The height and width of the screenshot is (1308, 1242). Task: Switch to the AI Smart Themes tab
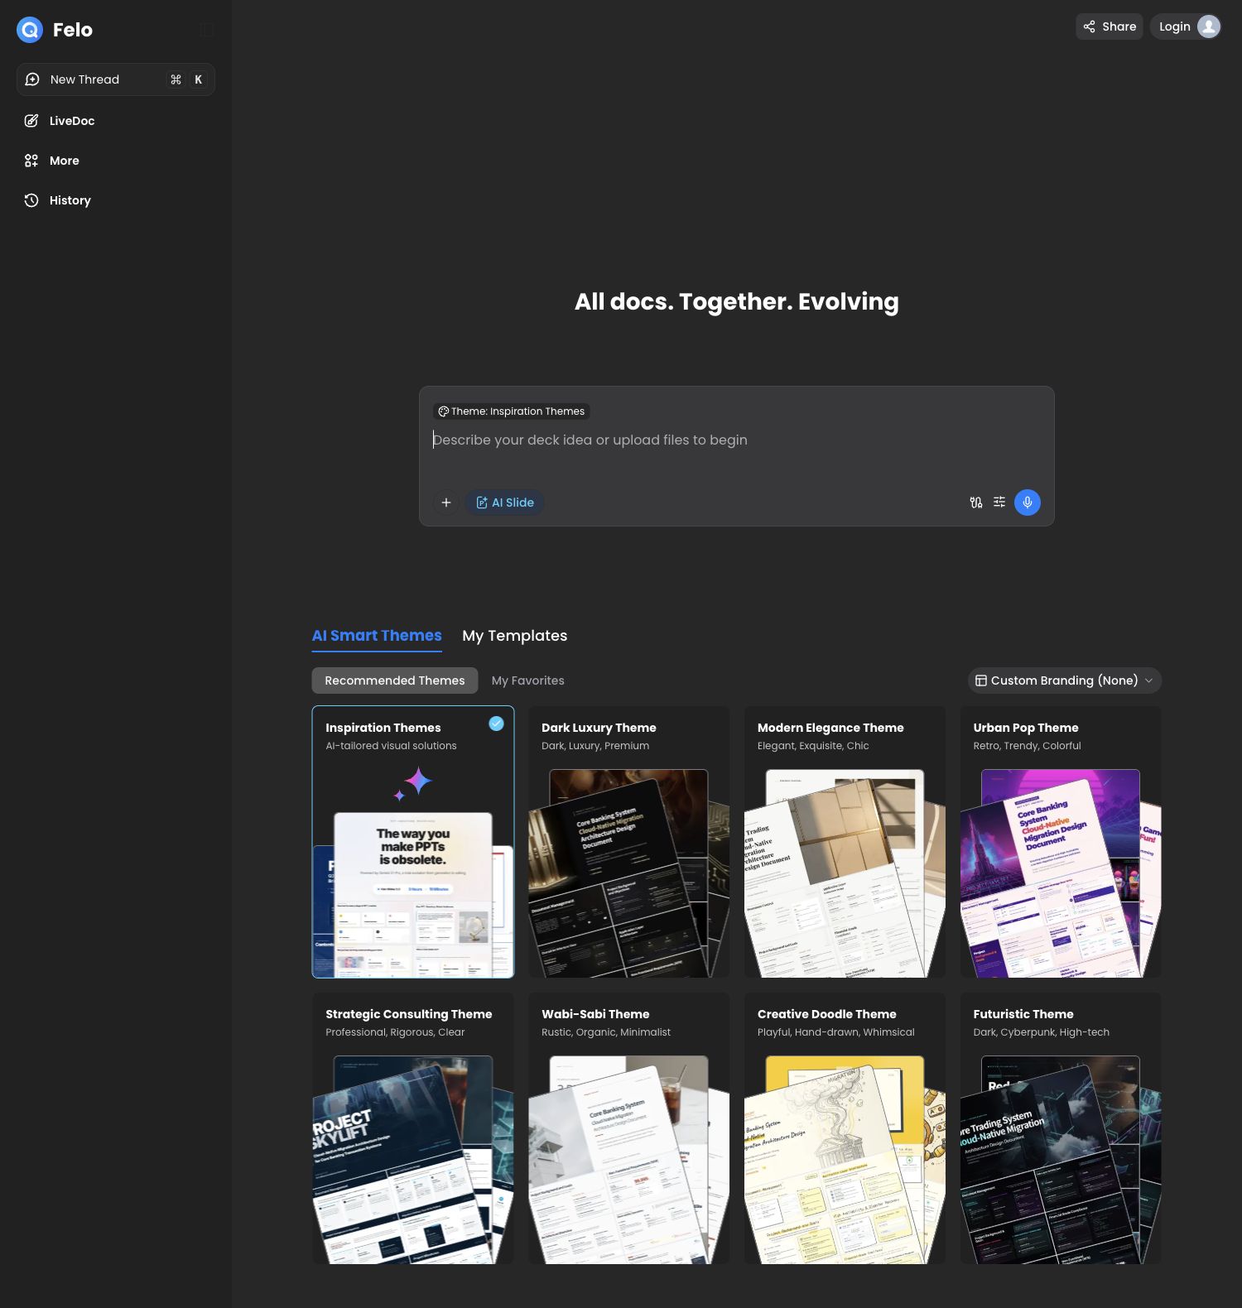coord(377,636)
